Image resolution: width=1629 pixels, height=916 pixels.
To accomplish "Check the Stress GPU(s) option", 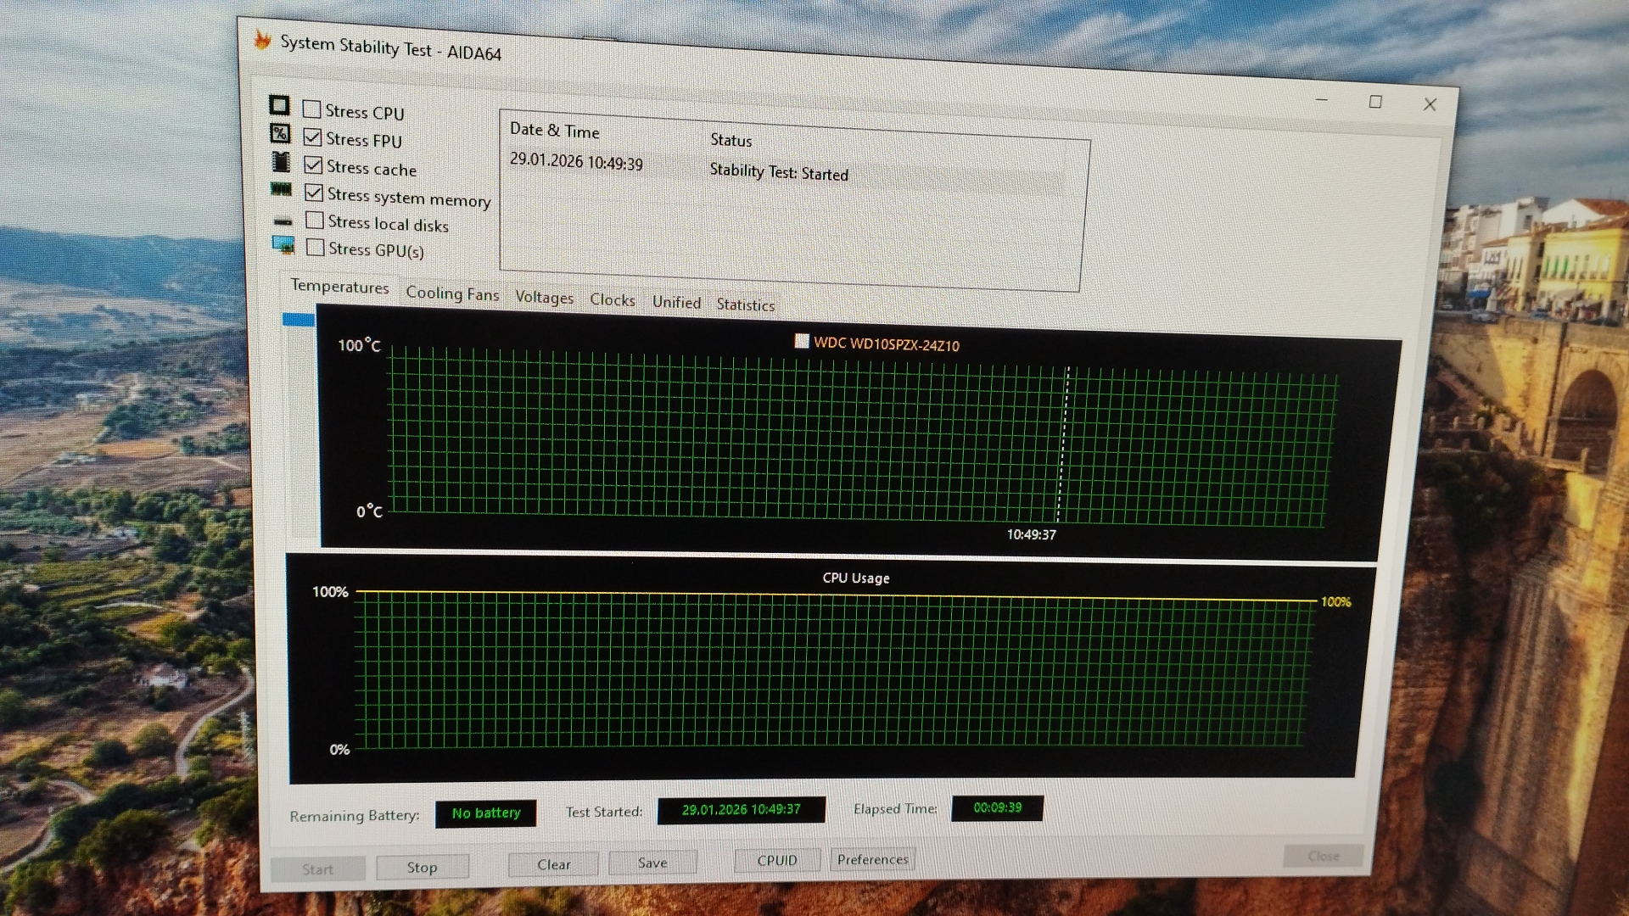I will pyautogui.click(x=316, y=248).
